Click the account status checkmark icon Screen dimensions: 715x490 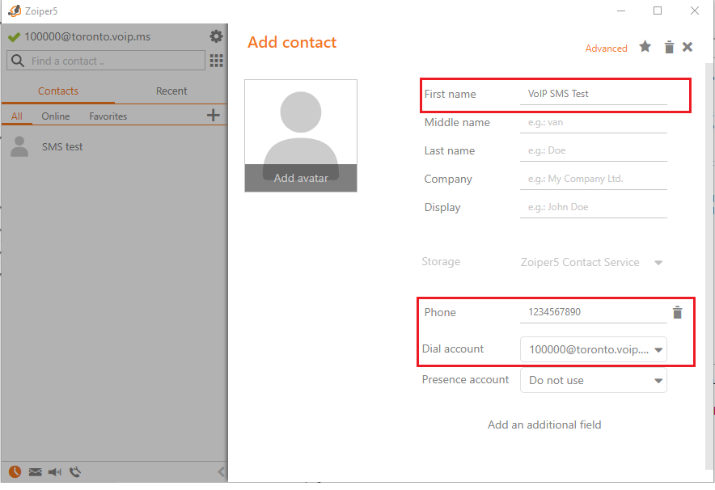tap(14, 36)
